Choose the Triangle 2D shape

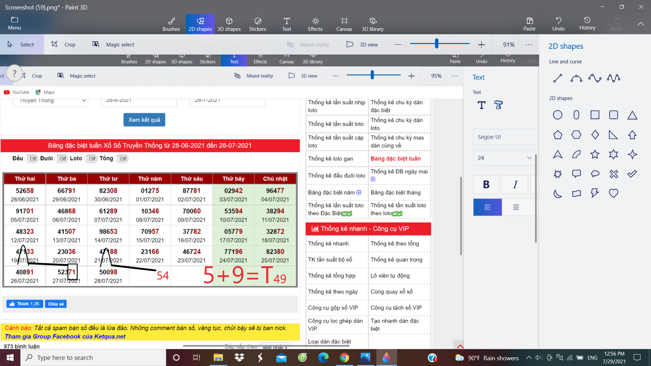click(x=632, y=115)
